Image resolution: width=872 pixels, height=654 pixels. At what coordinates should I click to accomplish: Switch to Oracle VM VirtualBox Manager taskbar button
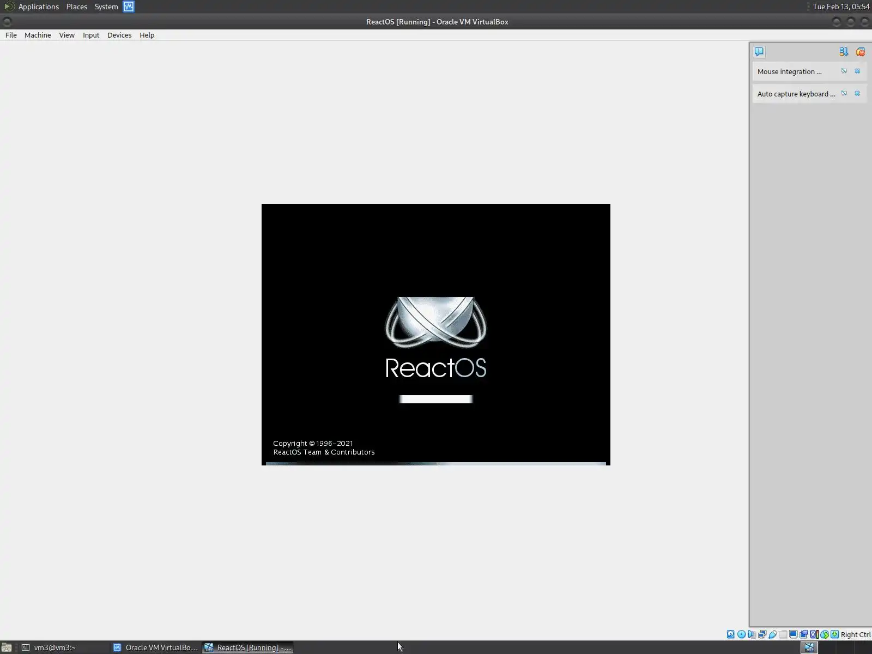coord(156,647)
